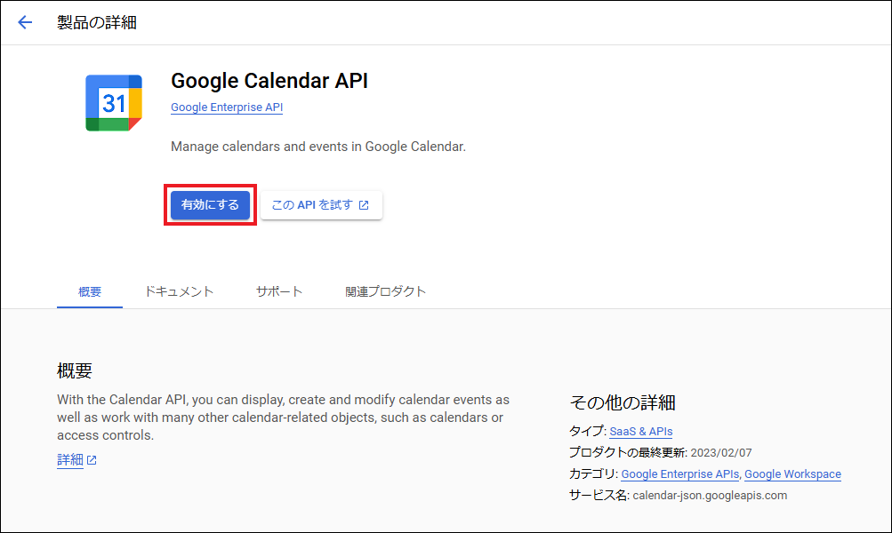
Task: Click the 2023/02/07 last-updated date
Action: (719, 453)
